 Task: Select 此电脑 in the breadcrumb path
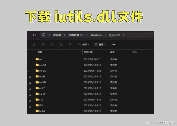(x=57, y=35)
